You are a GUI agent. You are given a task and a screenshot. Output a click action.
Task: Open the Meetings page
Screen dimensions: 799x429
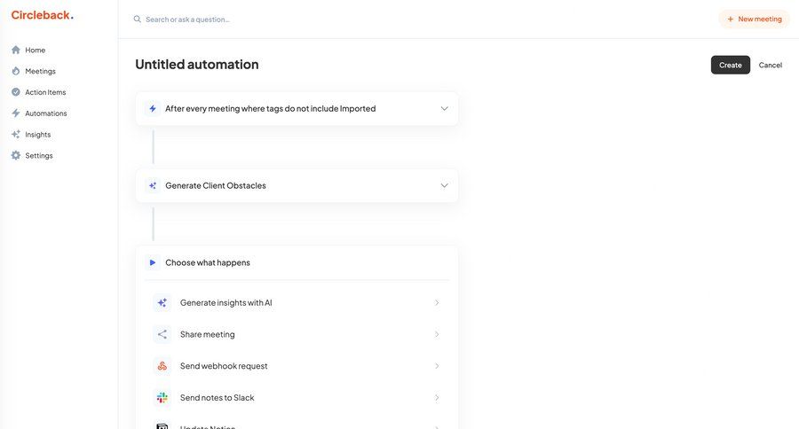tap(40, 71)
